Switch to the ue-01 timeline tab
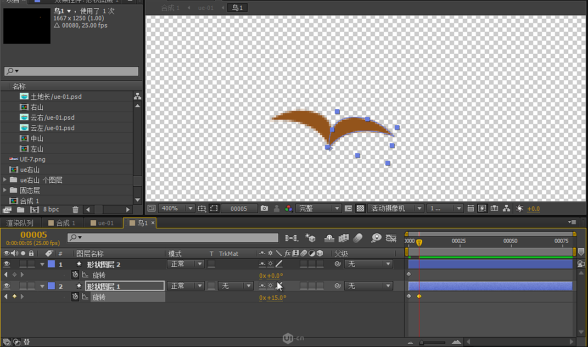588x347 pixels. 102,223
